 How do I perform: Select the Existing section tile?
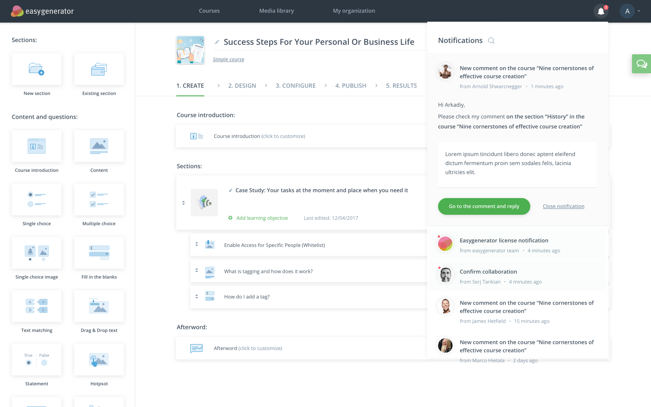(x=99, y=69)
